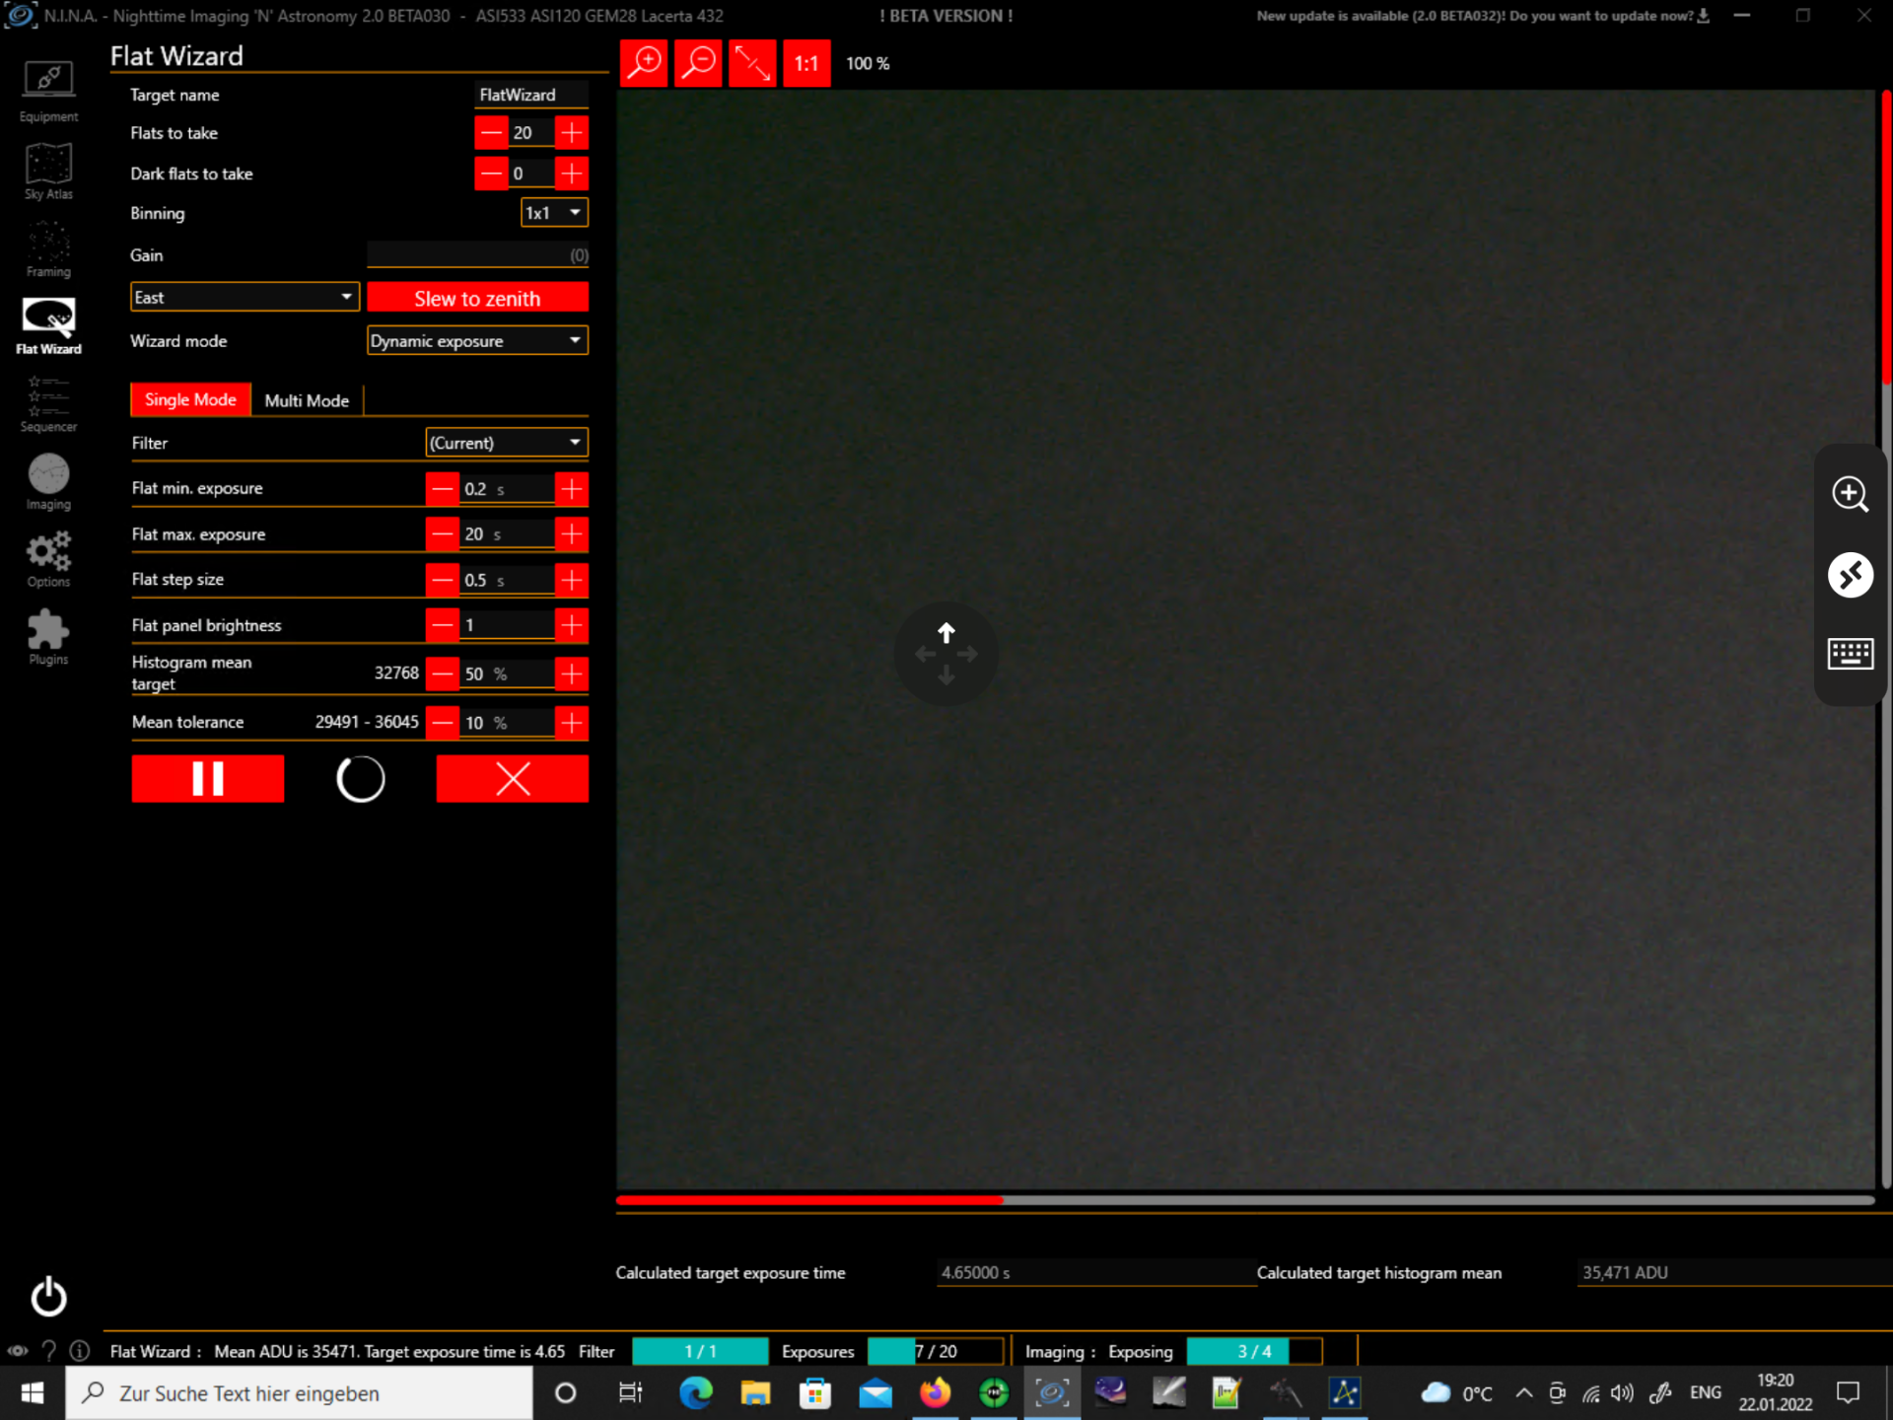Open the Imaging section
The height and width of the screenshot is (1420, 1893).
[x=48, y=481]
